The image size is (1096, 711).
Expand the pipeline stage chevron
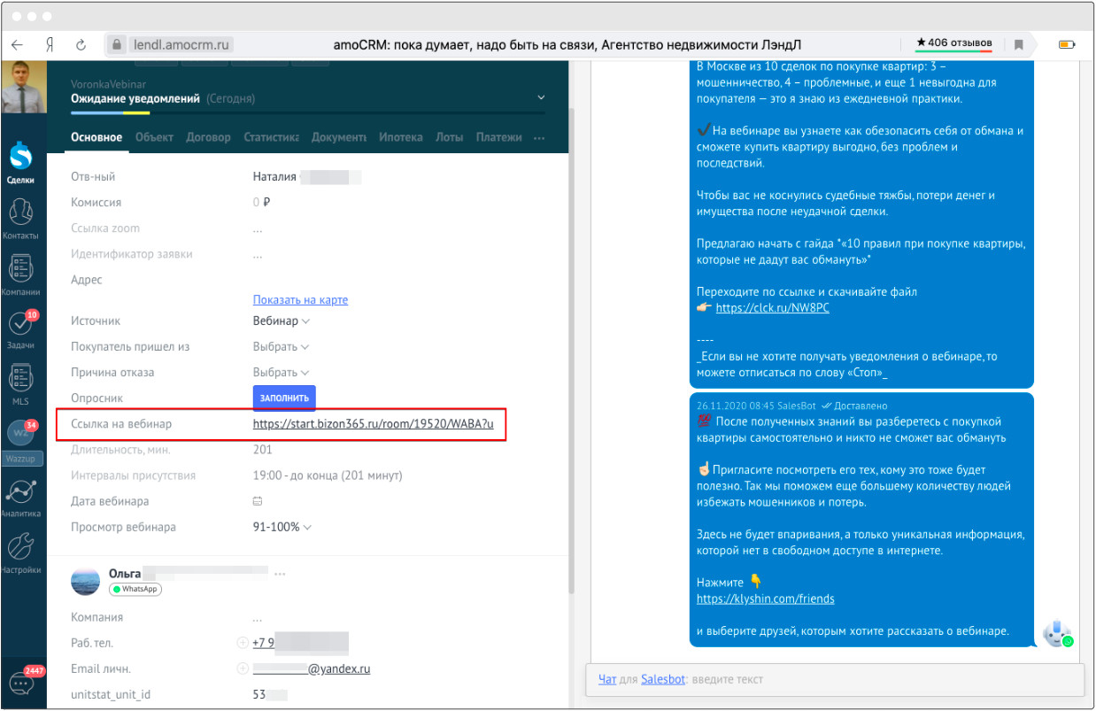point(541,97)
